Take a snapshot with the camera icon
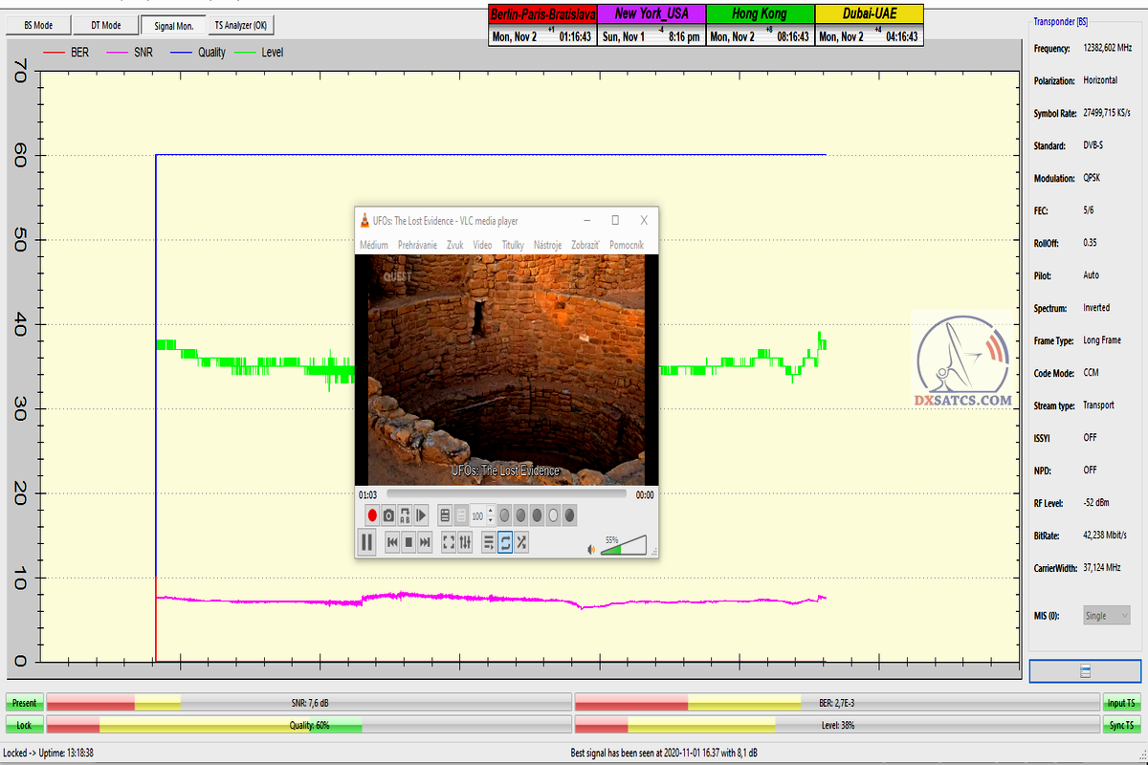This screenshot has width=1148, height=765. (388, 515)
